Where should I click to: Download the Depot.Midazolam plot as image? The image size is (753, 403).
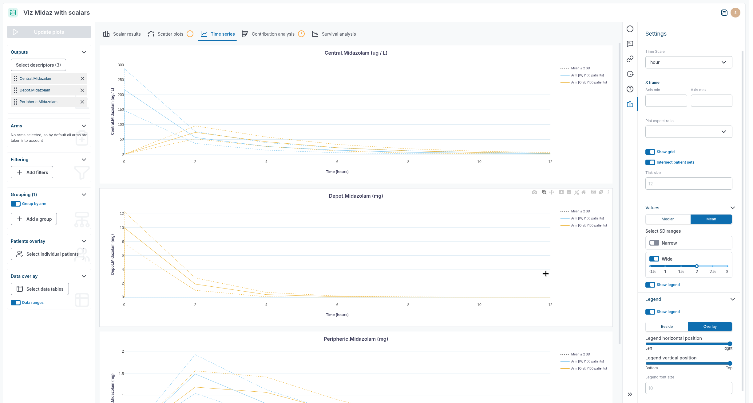tap(534, 192)
